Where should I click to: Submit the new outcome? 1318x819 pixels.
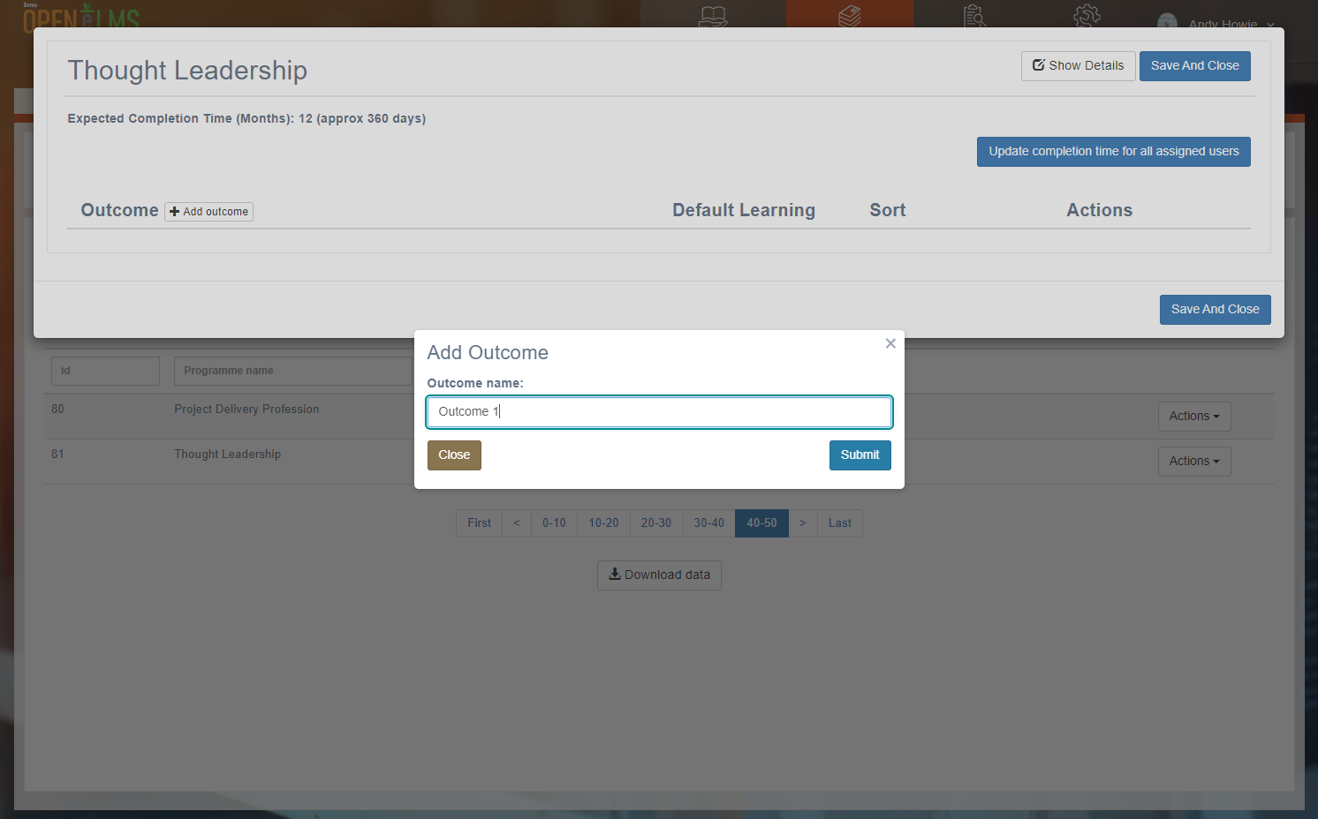pyautogui.click(x=860, y=455)
